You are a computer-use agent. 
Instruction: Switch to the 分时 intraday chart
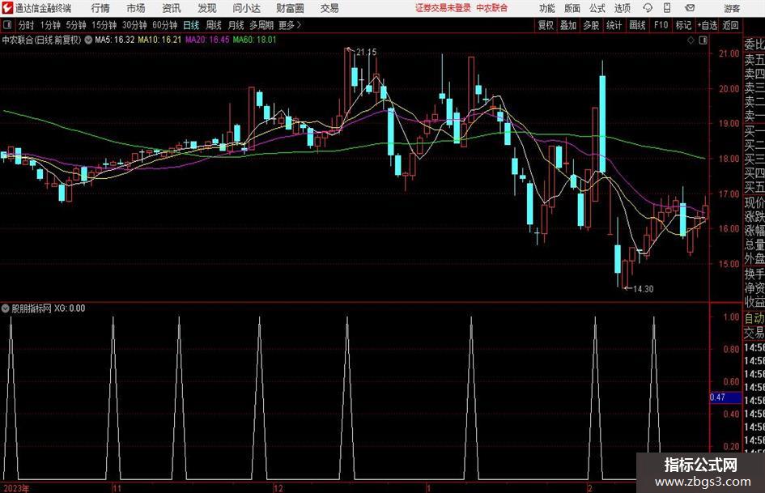coord(27,25)
